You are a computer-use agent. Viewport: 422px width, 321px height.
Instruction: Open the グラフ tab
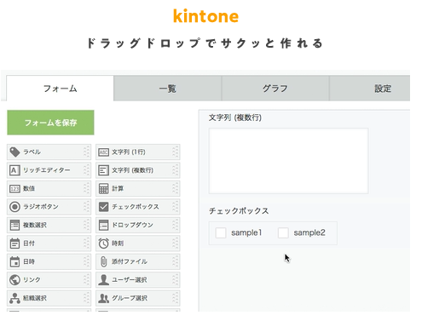coord(275,89)
